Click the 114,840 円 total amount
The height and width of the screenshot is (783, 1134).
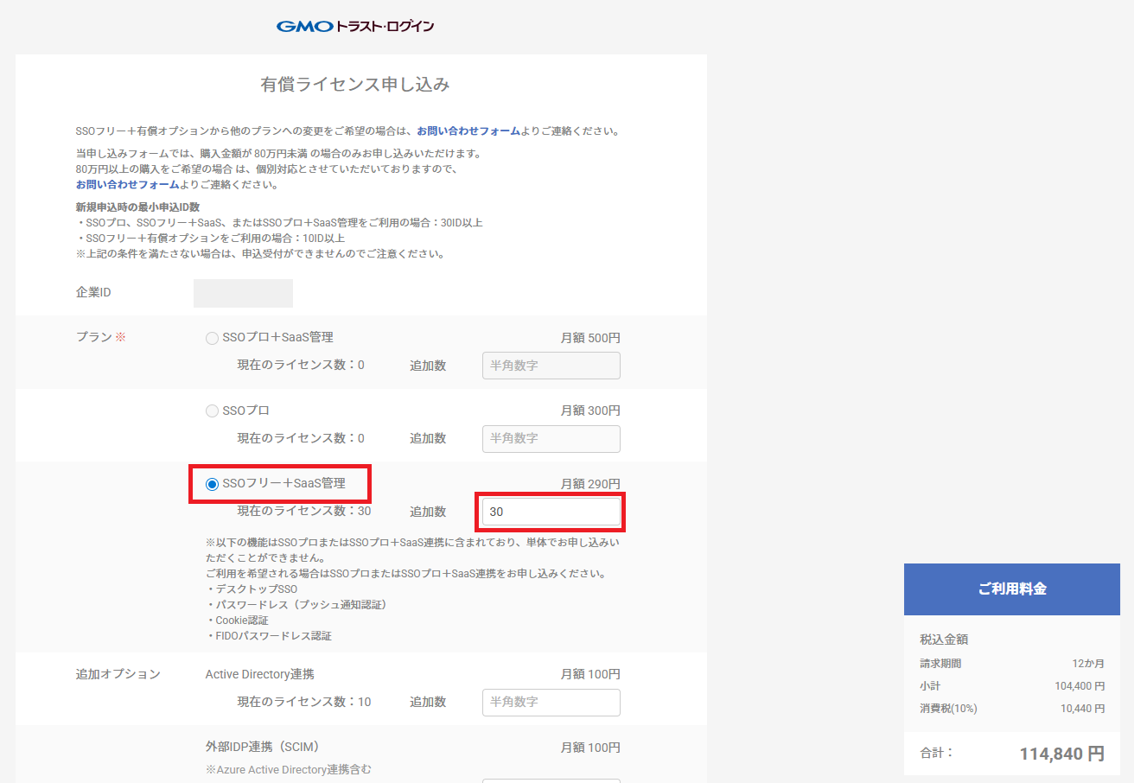[x=1062, y=754]
